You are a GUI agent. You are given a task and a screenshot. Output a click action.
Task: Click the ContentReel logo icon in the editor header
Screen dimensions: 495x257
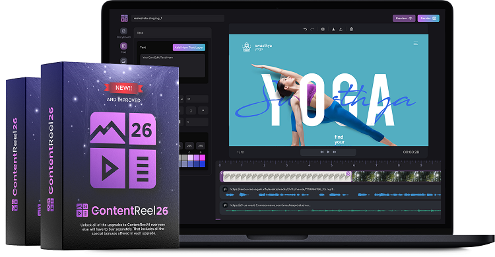(x=124, y=18)
